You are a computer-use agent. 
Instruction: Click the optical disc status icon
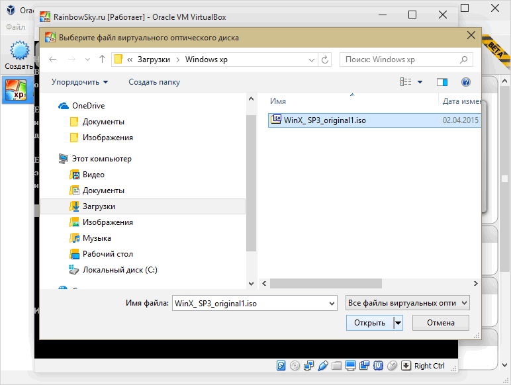[295, 366]
